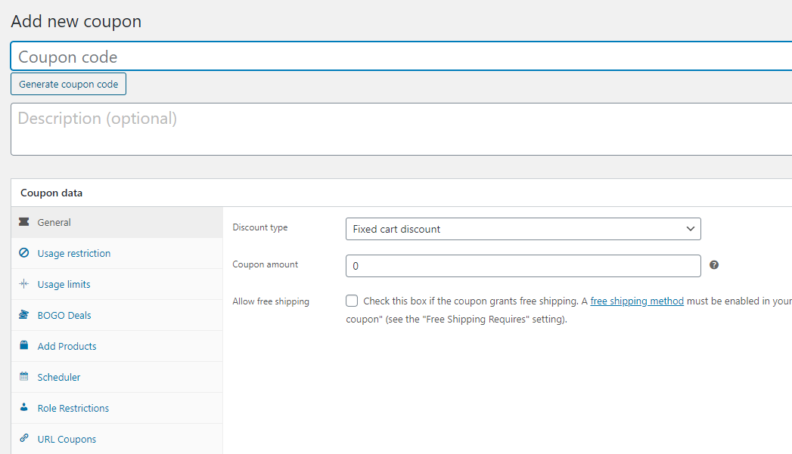Select the Scheduler tab label
Viewport: 792px width, 454px height.
pos(59,378)
